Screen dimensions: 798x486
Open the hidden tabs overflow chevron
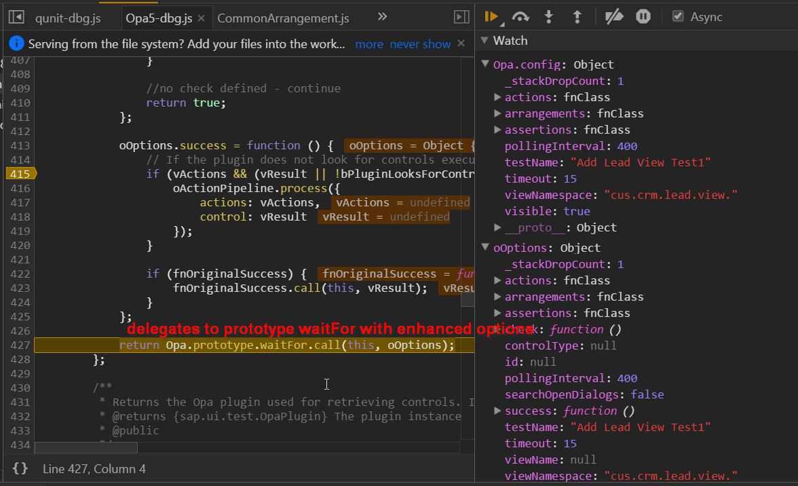[x=382, y=17]
